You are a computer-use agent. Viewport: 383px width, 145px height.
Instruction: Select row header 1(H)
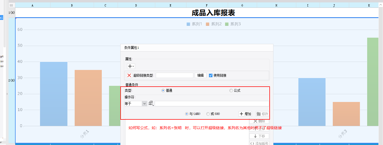point(12,13)
